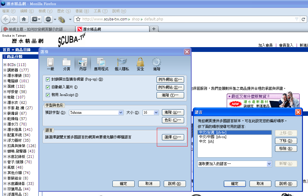The width and height of the screenshot is (308, 196).
Task: Click the 選擇 (O) language choose button
Action: coord(173,137)
